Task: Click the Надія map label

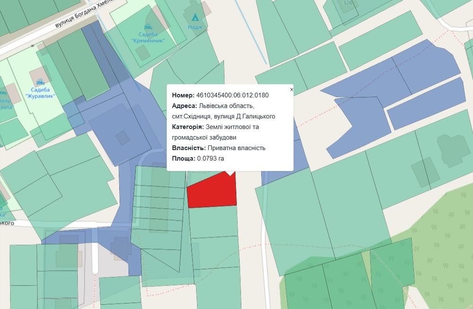Action: click(x=195, y=27)
